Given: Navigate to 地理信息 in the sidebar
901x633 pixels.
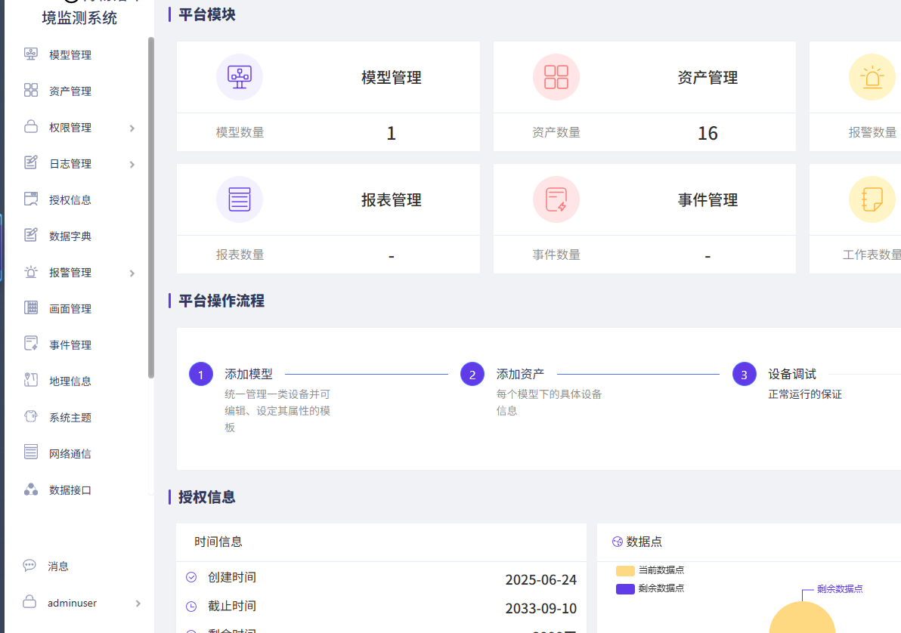Looking at the screenshot, I should 70,381.
